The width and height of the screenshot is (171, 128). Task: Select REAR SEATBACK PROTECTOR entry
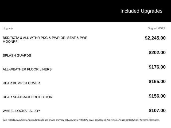[27, 97]
